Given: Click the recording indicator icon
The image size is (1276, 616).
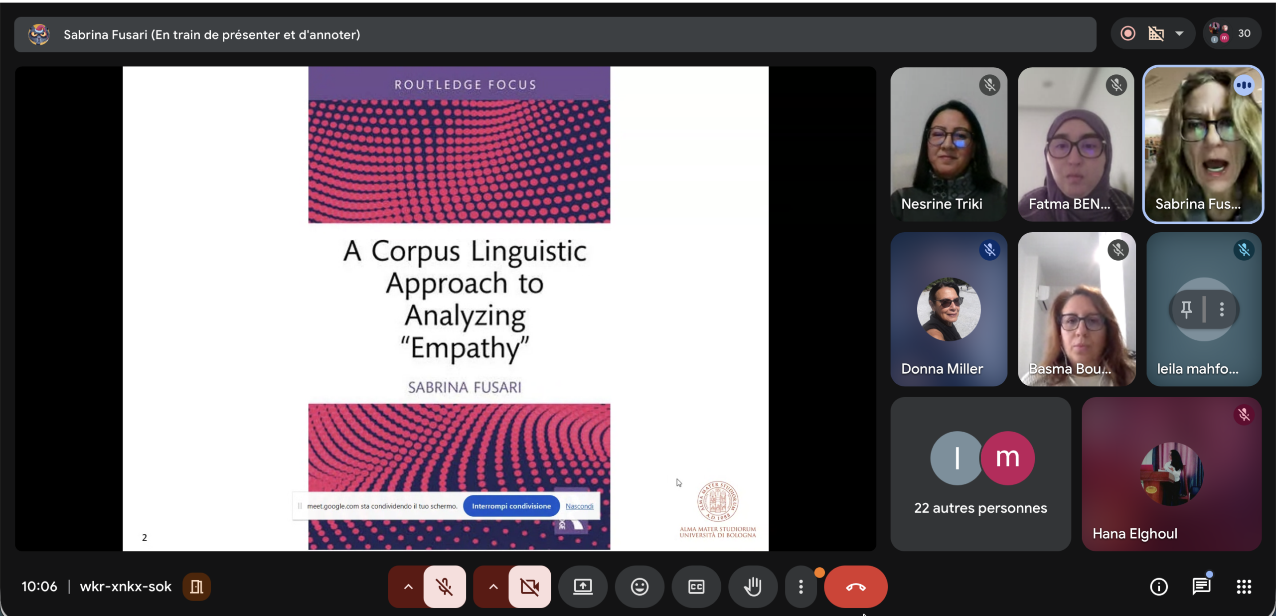Looking at the screenshot, I should (1128, 33).
